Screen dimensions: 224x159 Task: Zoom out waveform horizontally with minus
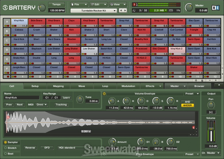(x=194, y=135)
